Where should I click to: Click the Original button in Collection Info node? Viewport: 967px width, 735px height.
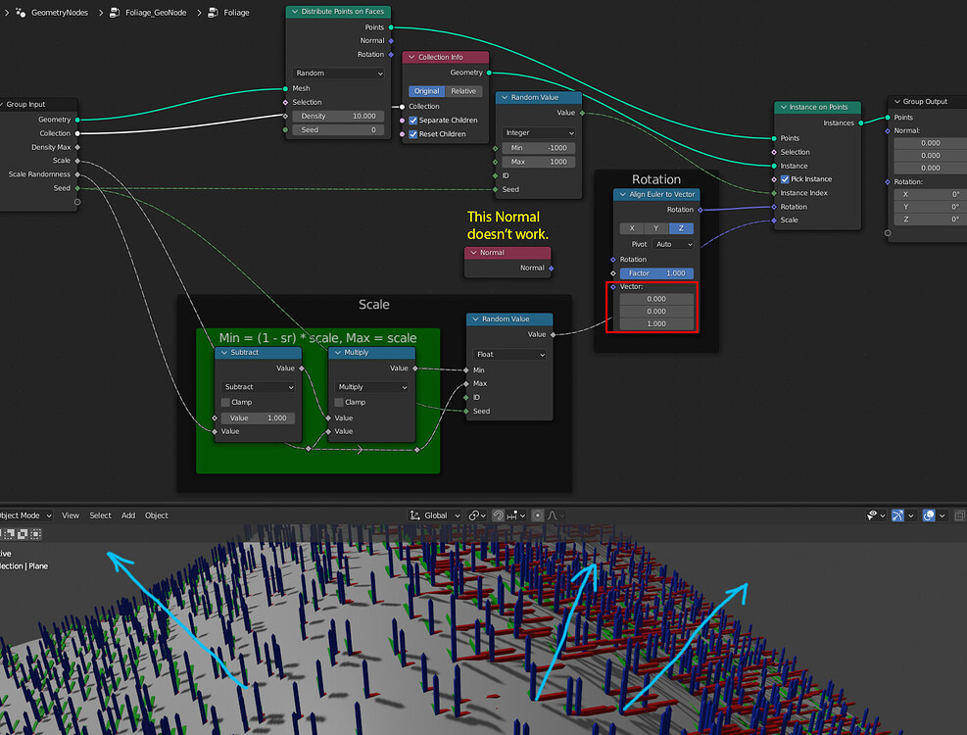426,89
